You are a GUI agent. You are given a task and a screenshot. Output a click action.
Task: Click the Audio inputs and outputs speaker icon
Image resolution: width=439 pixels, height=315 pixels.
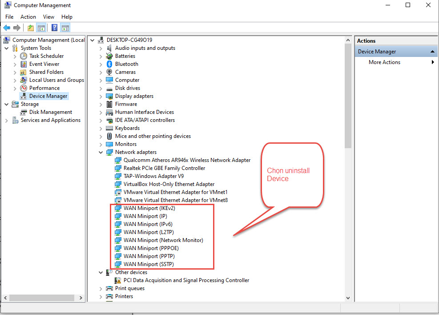pyautogui.click(x=109, y=48)
